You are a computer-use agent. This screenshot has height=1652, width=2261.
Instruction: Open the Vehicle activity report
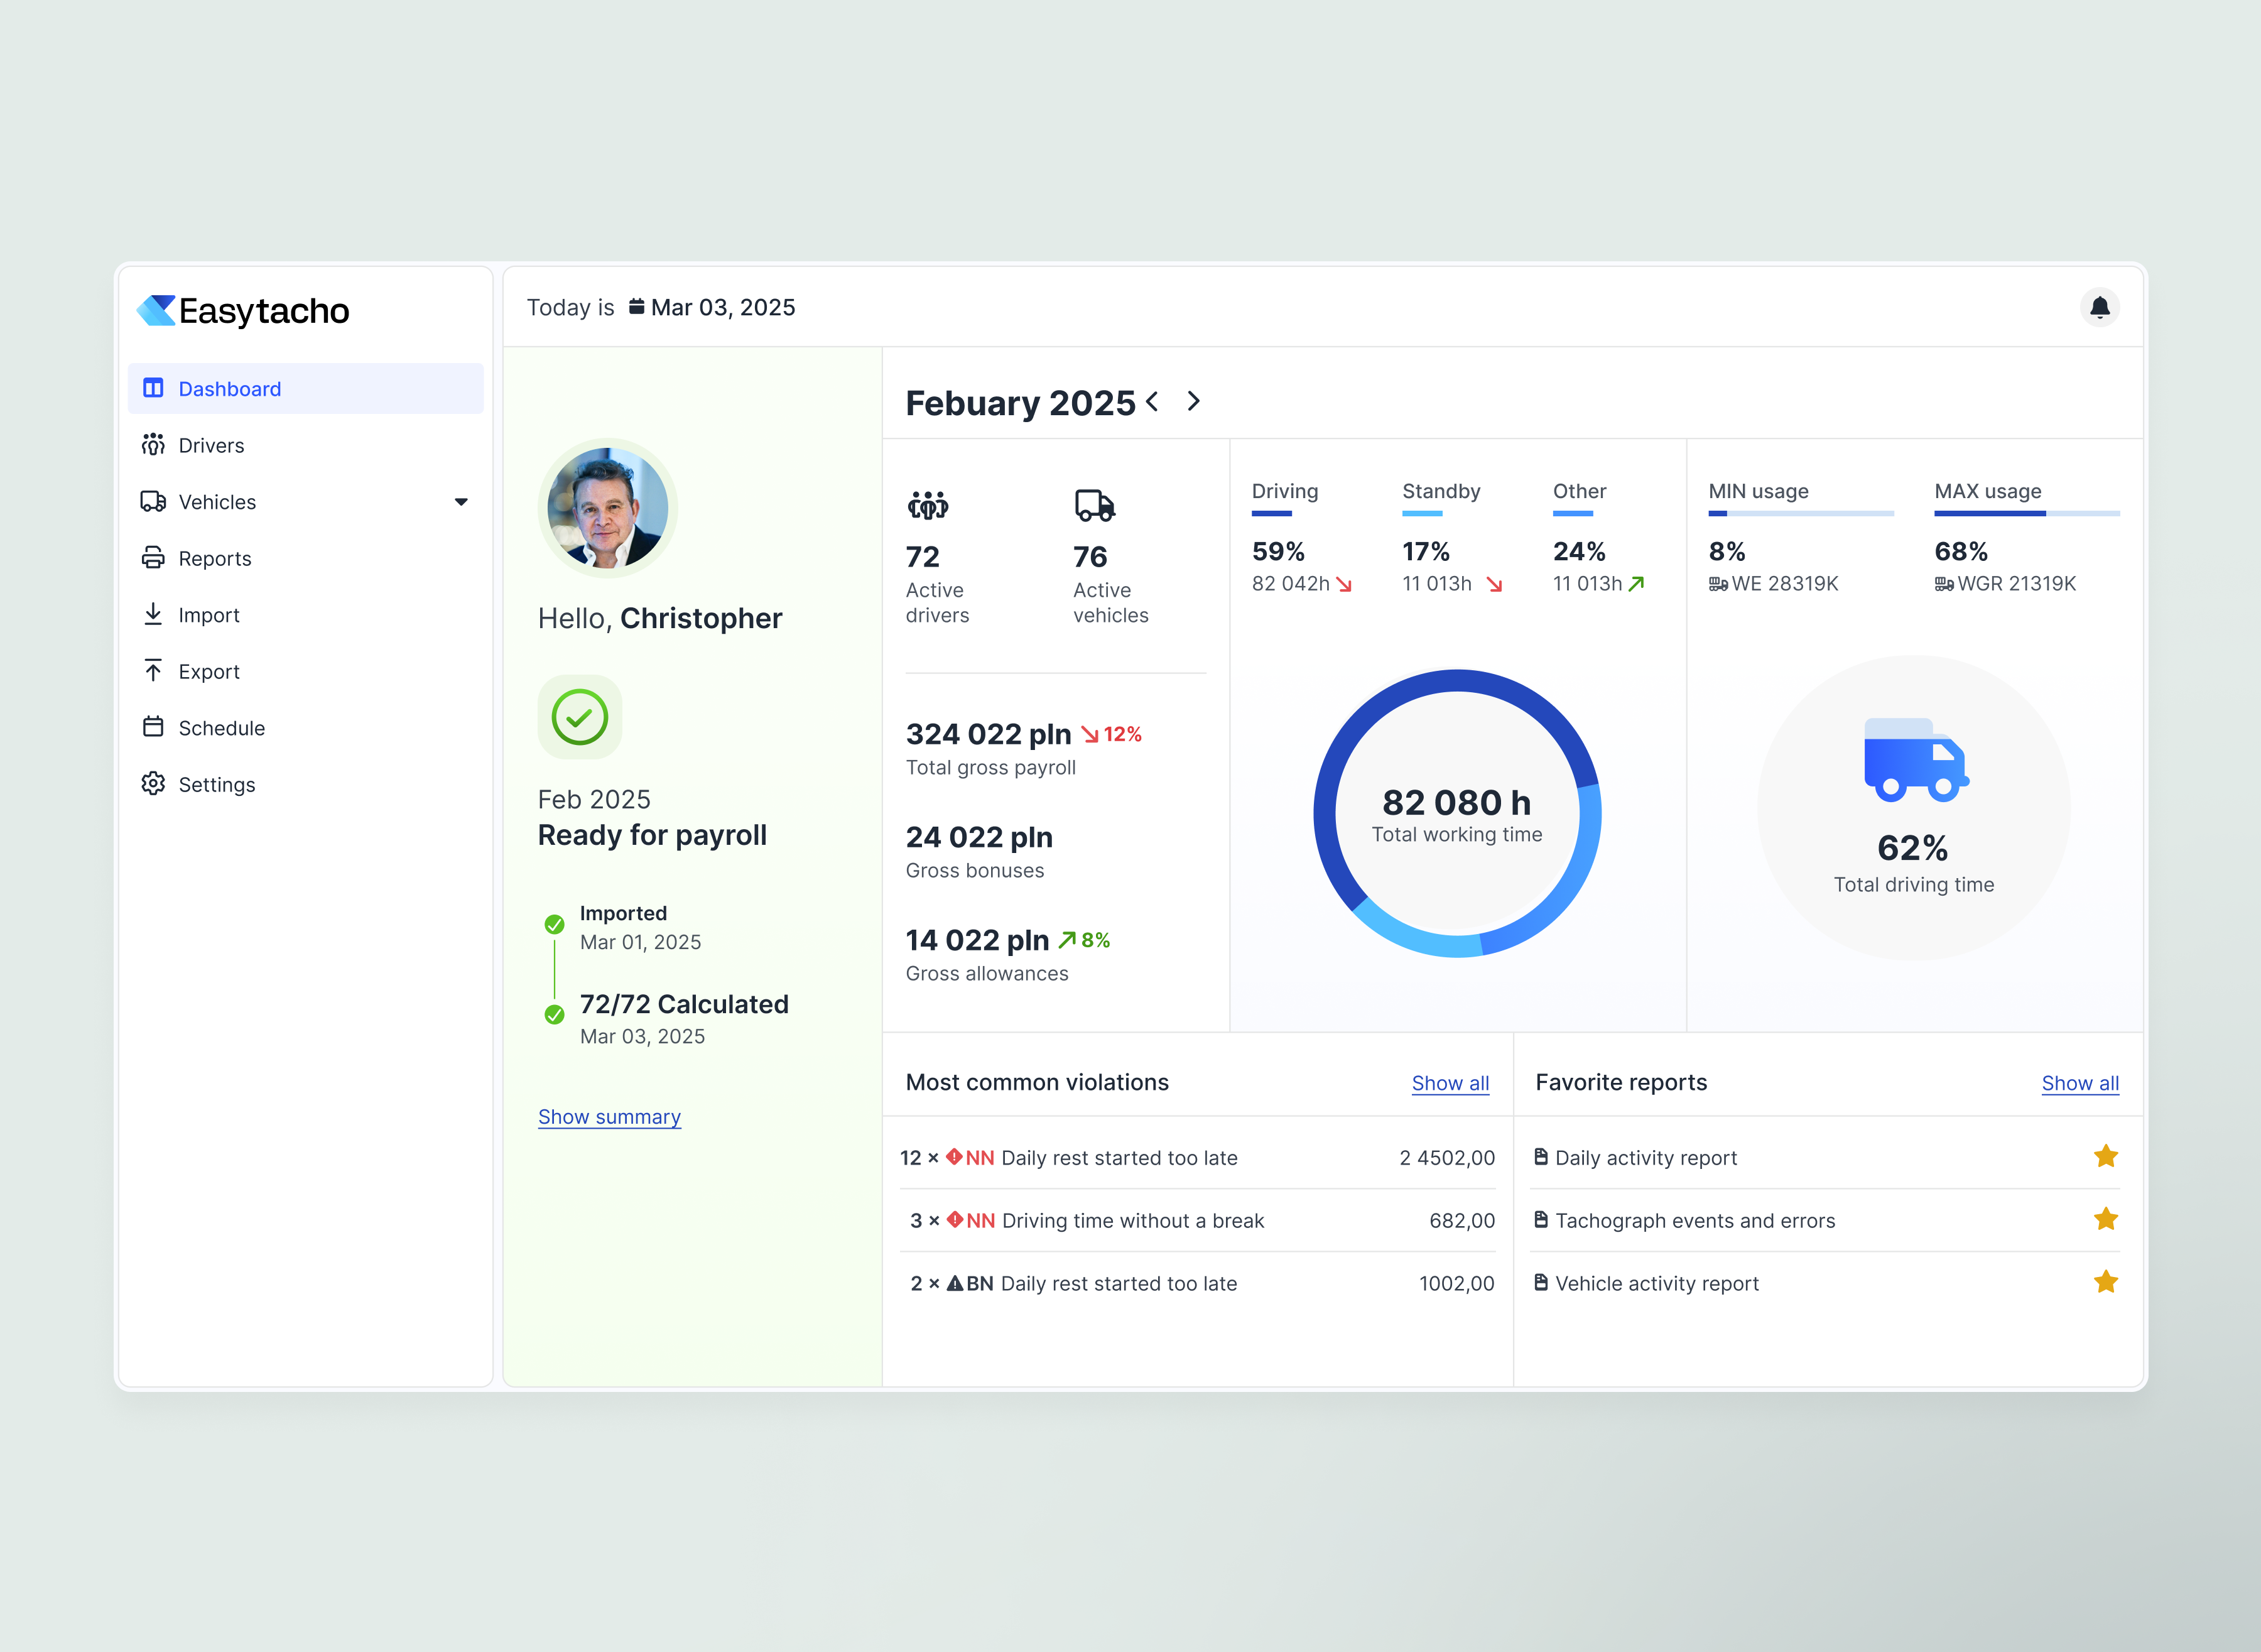tap(1657, 1283)
